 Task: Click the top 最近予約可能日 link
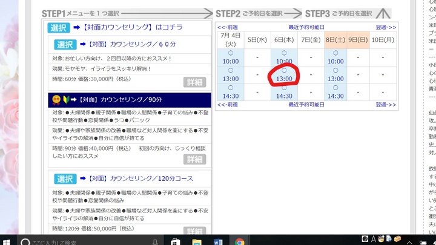pos(306,27)
